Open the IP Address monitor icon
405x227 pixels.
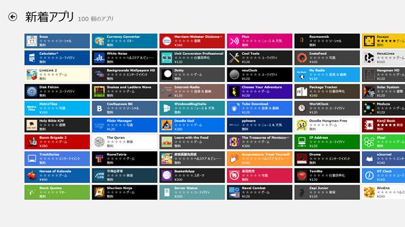tap(302, 142)
